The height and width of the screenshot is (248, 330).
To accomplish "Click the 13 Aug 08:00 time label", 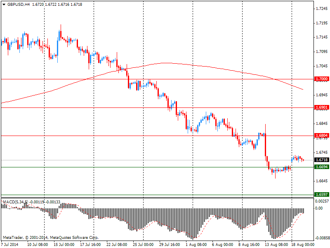I will pyautogui.click(x=276, y=245).
